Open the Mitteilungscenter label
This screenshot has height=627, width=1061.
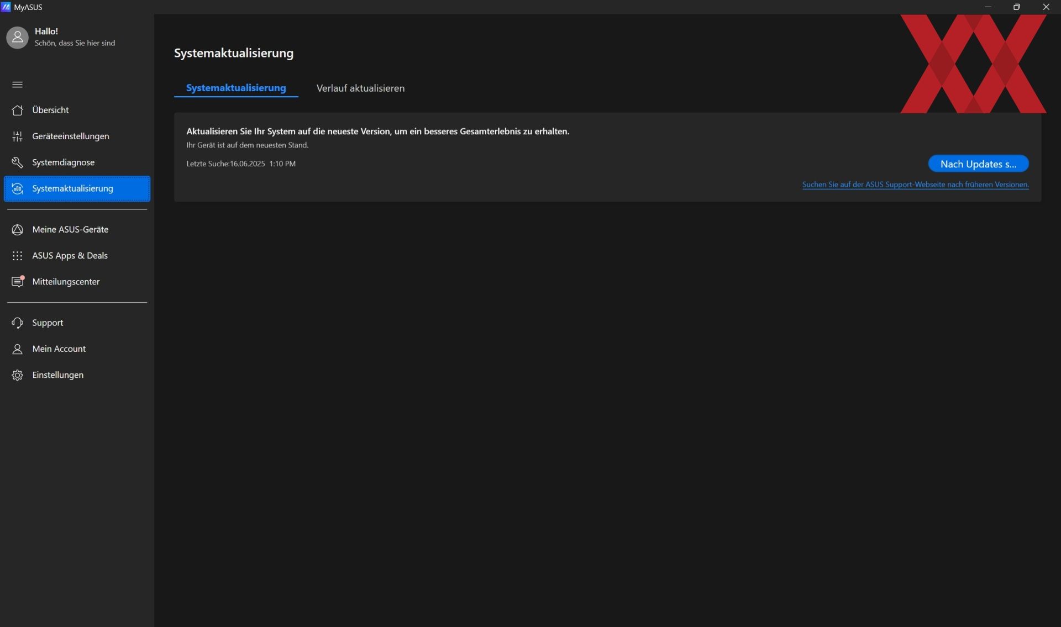pyautogui.click(x=66, y=282)
